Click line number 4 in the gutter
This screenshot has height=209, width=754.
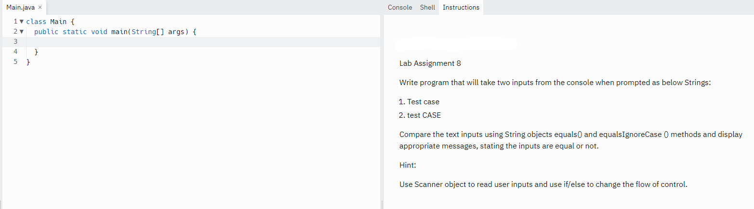(x=15, y=52)
